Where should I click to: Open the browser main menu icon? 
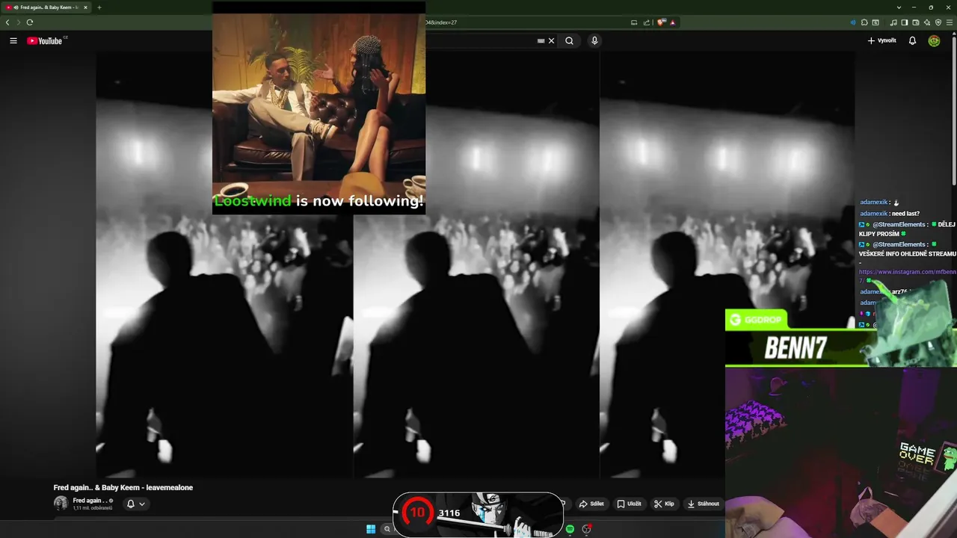point(950,22)
